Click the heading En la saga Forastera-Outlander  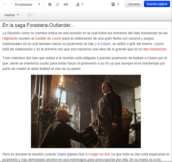(38, 25)
